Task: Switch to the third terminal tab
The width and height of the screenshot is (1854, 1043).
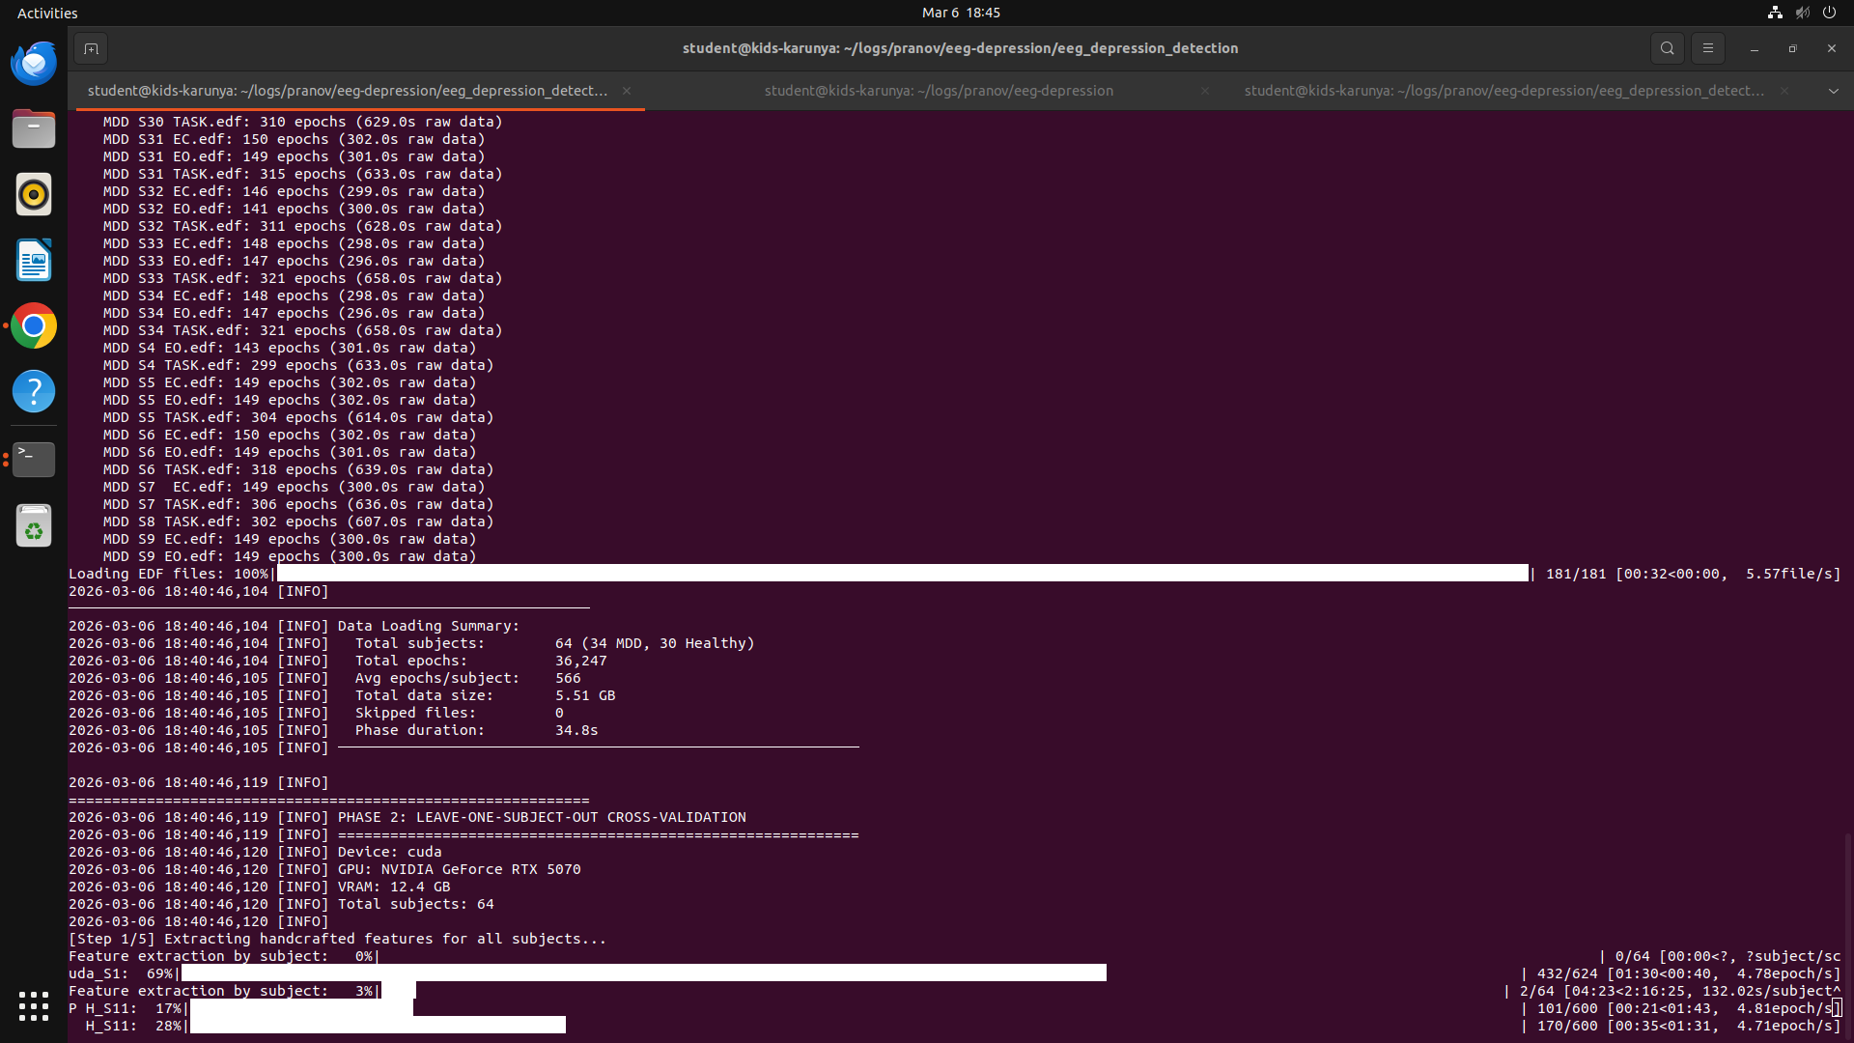Action: point(1503,91)
